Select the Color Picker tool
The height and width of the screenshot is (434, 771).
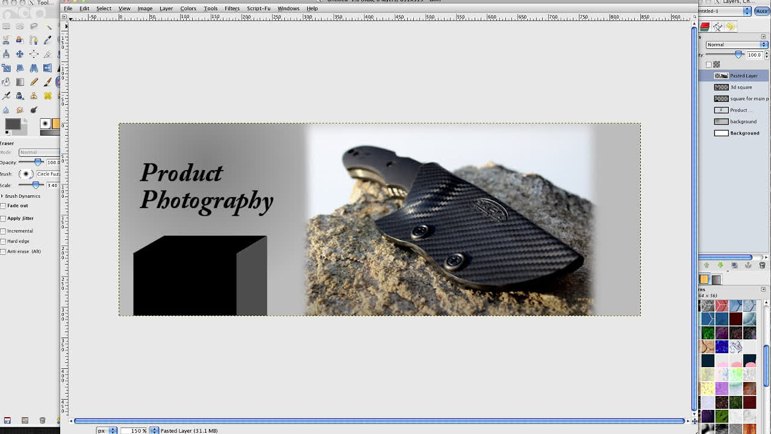click(x=48, y=40)
